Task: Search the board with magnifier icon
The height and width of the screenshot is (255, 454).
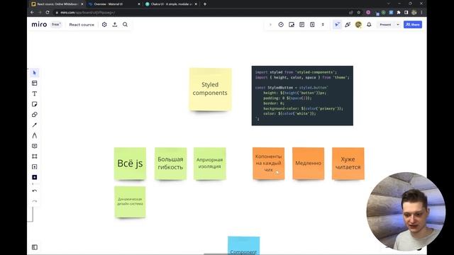Action: (x=125, y=25)
